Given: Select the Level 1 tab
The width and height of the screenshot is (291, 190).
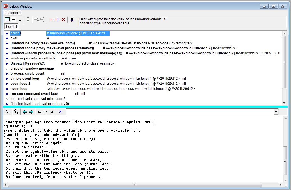Looking at the screenshot, I should click(12, 27).
